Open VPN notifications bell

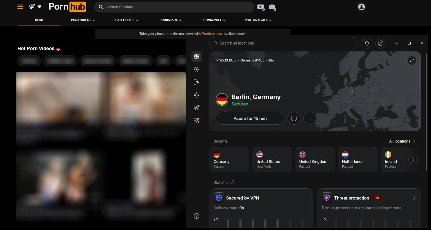[x=367, y=43]
